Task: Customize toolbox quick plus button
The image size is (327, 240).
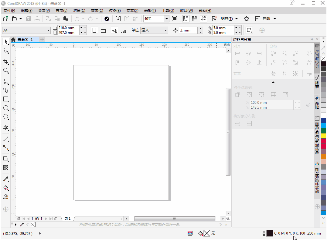Action: pos(6,209)
